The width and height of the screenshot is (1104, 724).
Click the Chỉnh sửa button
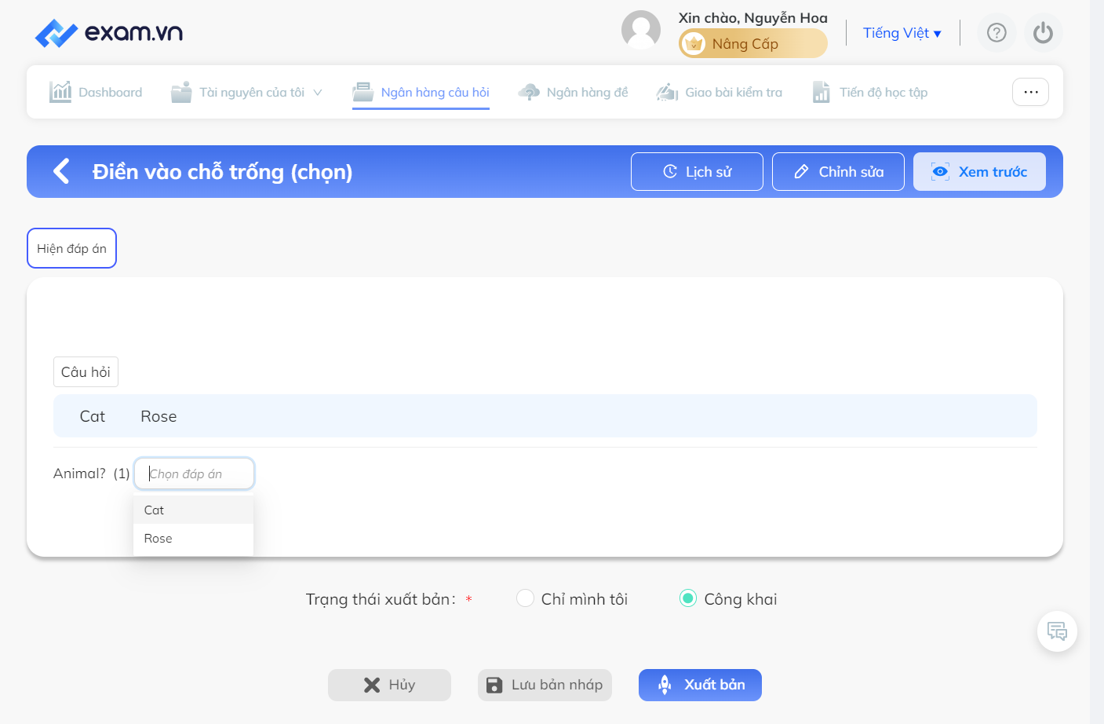pyautogui.click(x=838, y=171)
